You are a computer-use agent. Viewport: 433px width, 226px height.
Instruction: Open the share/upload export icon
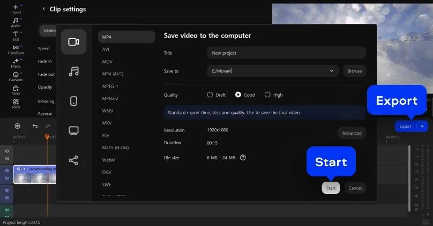click(73, 160)
